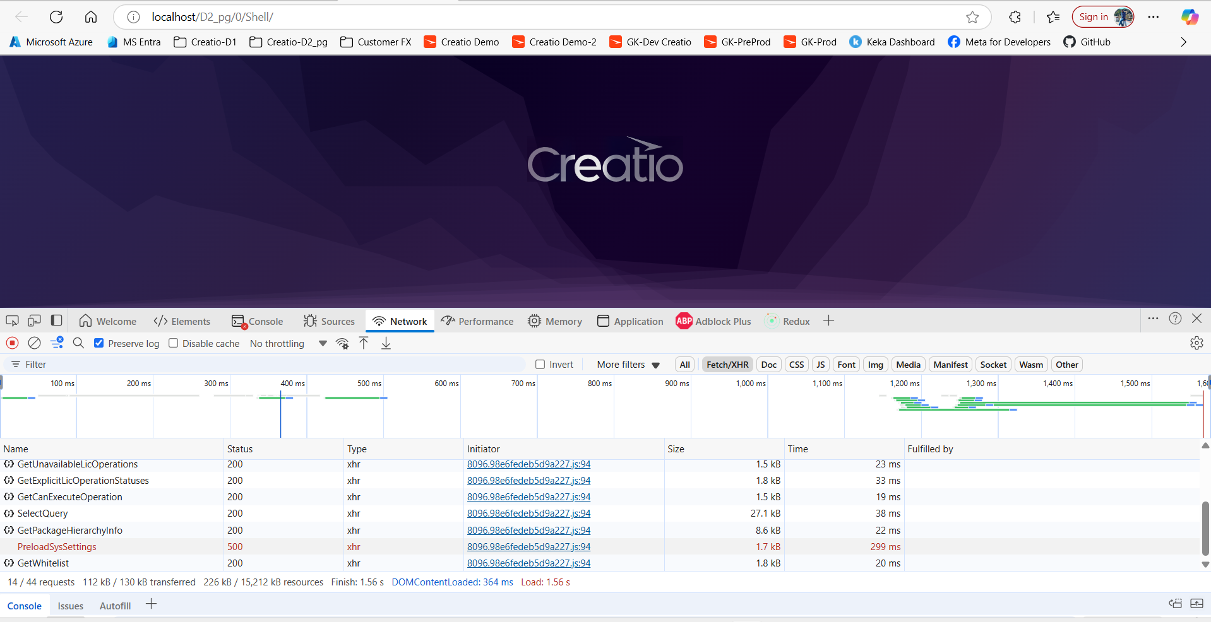Switch to the DevTools Console tab
The width and height of the screenshot is (1211, 622).
coord(257,321)
